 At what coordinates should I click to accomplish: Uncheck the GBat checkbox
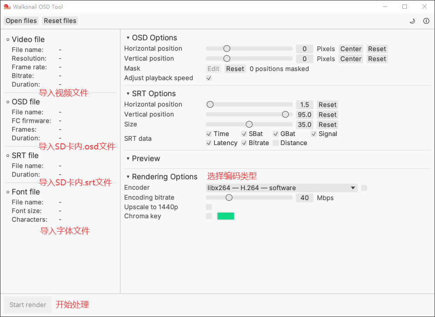click(x=276, y=134)
